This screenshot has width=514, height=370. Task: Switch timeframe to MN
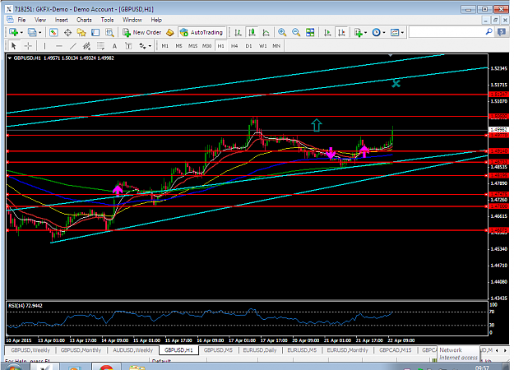[276, 46]
